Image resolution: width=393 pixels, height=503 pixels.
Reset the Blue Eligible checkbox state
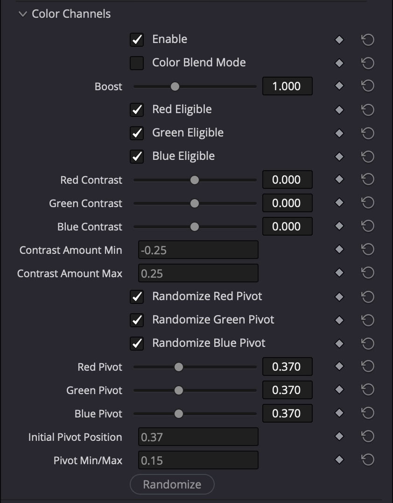[367, 156]
